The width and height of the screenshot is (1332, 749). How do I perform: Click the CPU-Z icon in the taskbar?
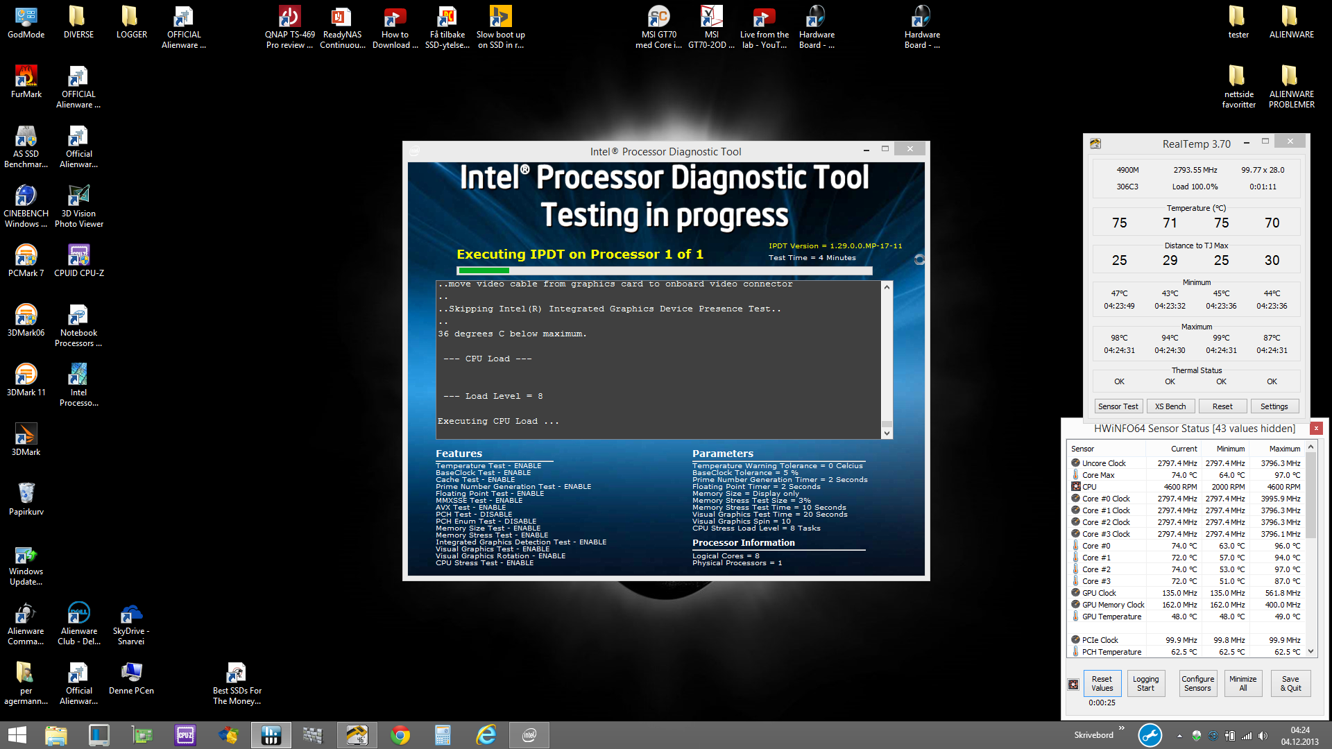pyautogui.click(x=185, y=735)
